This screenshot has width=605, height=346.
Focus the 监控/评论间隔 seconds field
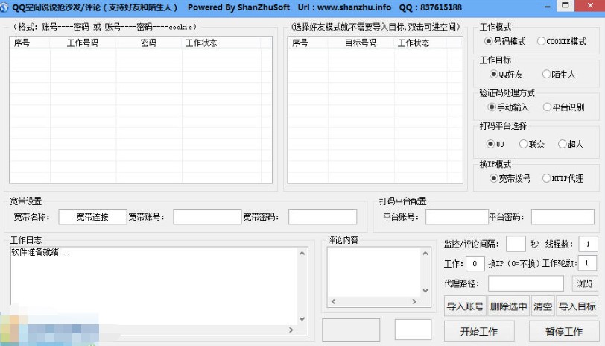pyautogui.click(x=516, y=244)
